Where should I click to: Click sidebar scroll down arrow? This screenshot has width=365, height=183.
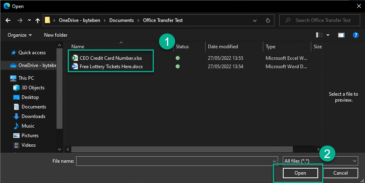coord(59,150)
